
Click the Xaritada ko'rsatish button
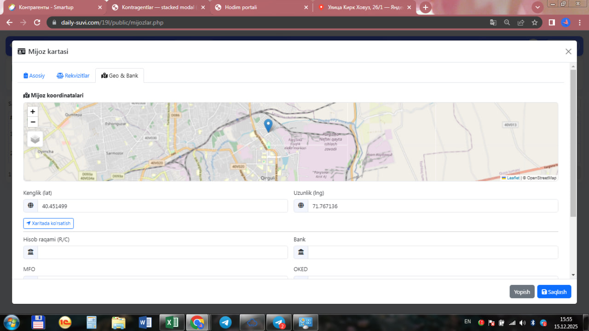(48, 223)
